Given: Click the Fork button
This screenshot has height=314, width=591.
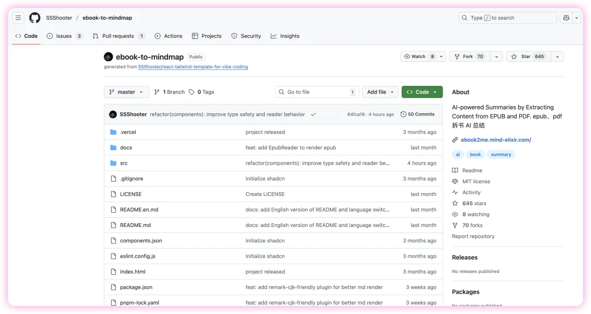Looking at the screenshot, I should [x=470, y=56].
